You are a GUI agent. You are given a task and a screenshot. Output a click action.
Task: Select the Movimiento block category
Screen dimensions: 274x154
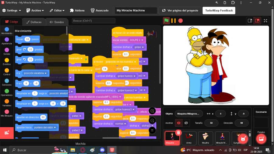click(x=7, y=31)
